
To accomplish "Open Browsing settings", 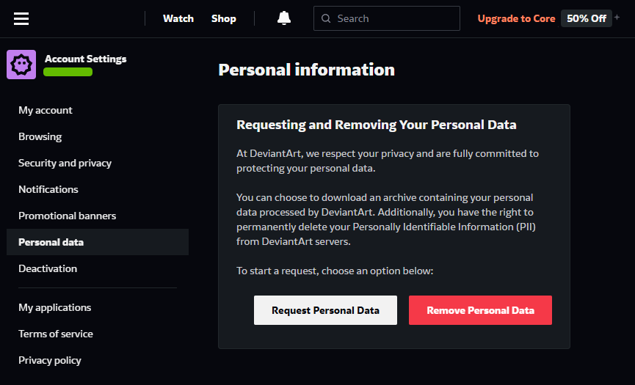I will [40, 136].
